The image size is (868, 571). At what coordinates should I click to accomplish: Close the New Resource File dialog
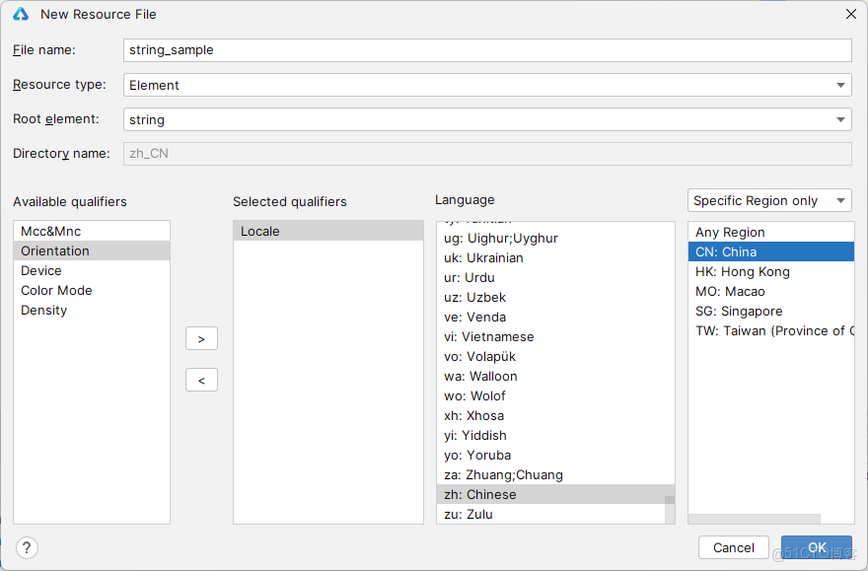(851, 14)
